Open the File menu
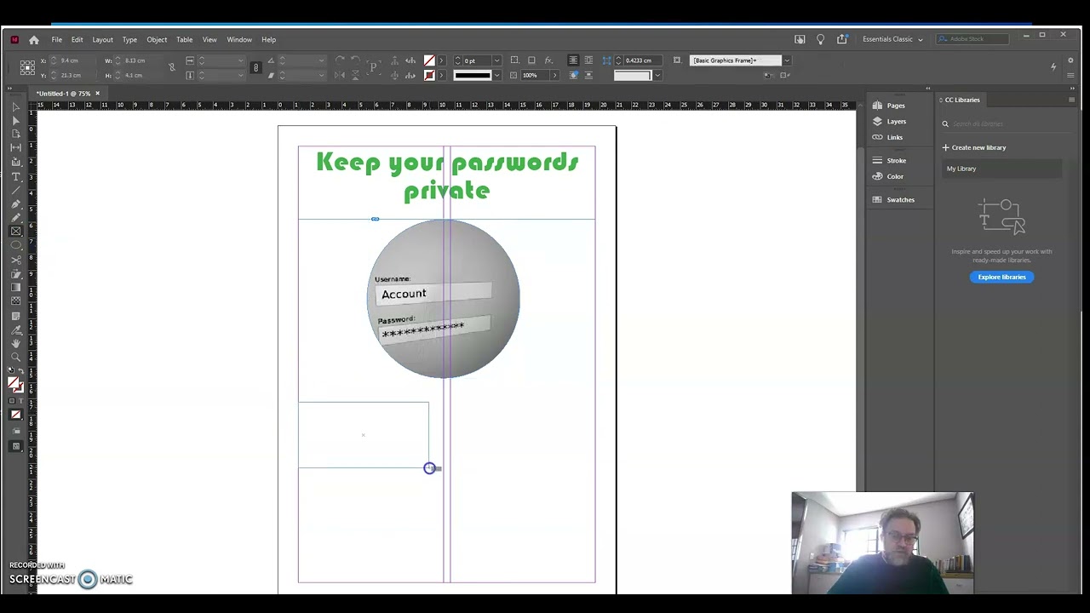1090x613 pixels. [56, 39]
